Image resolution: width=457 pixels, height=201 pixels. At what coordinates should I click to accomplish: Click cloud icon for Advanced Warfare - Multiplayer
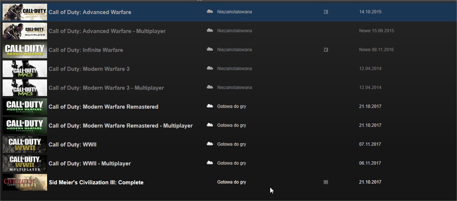(x=210, y=30)
